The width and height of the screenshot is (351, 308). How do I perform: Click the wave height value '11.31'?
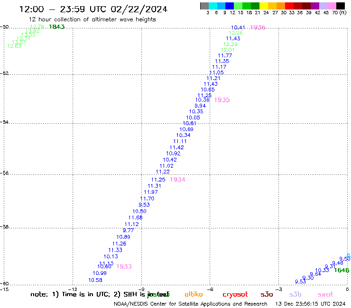pyautogui.click(x=154, y=186)
